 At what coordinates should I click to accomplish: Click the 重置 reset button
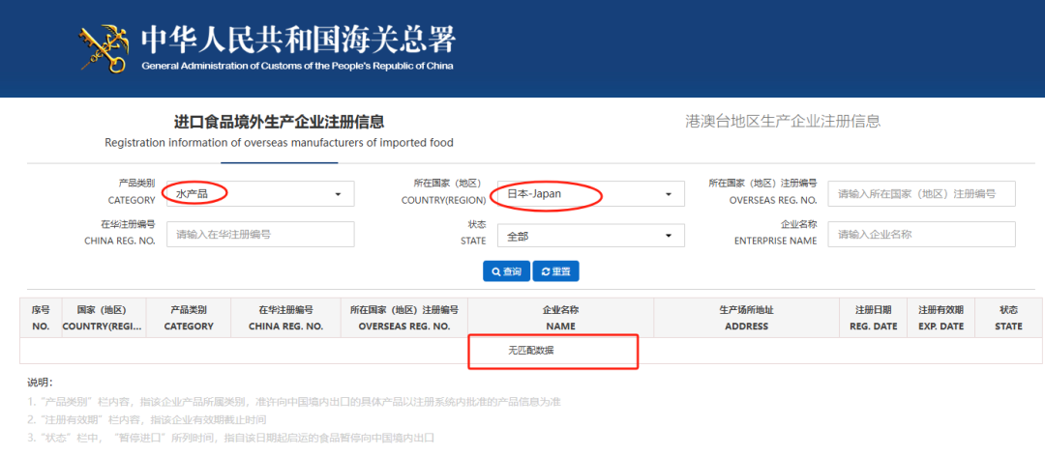(555, 271)
